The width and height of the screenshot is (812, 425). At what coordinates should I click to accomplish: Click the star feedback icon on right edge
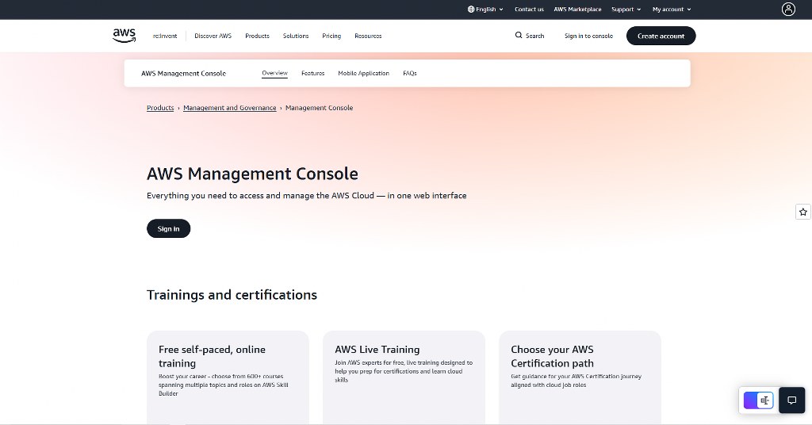pos(802,212)
